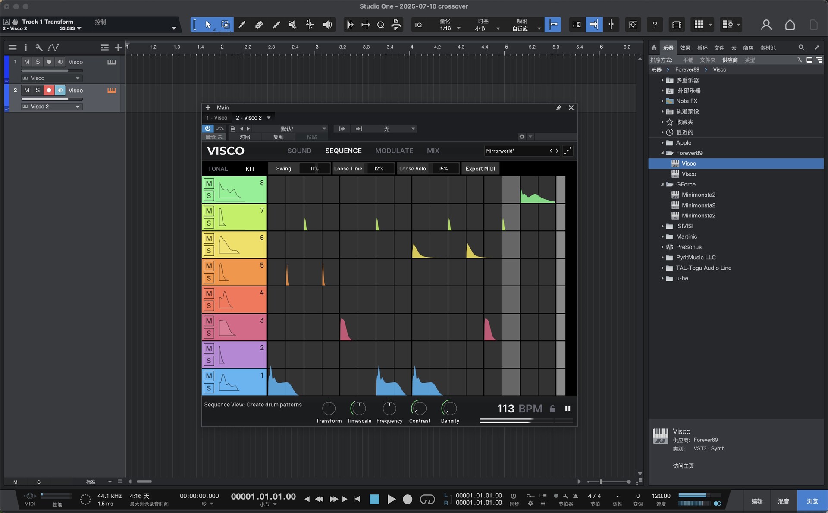This screenshot has width=828, height=513.
Task: Switch to Visco MIX tab
Action: (x=433, y=151)
